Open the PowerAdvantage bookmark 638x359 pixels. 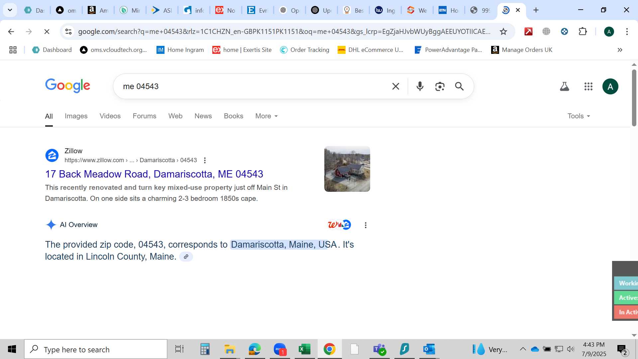click(x=448, y=50)
